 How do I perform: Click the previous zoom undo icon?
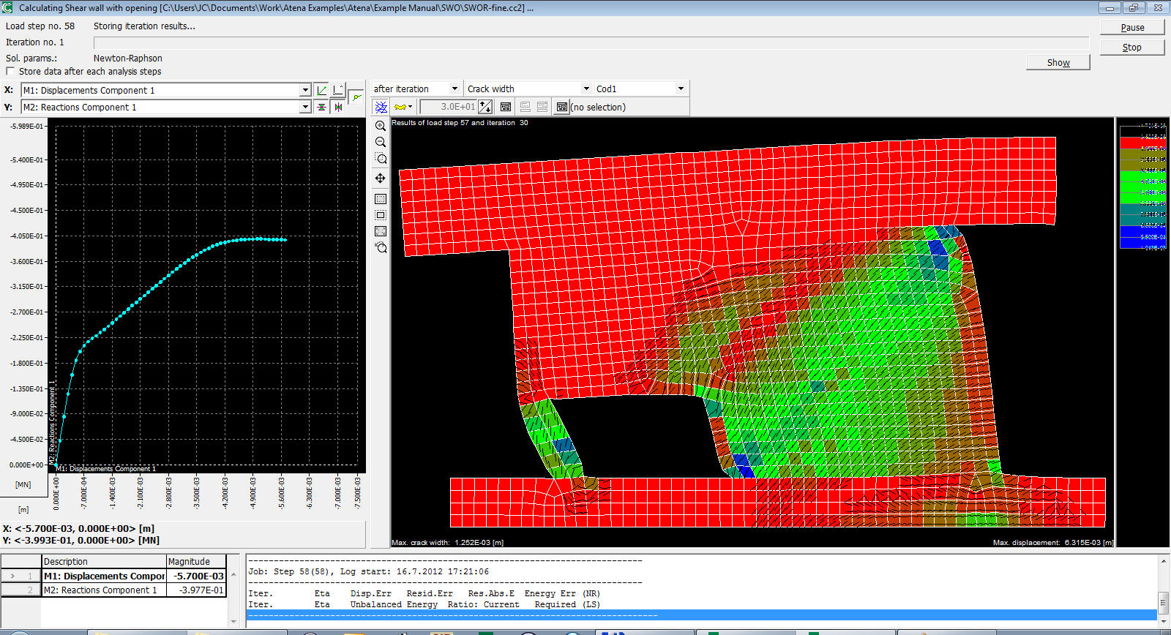381,247
